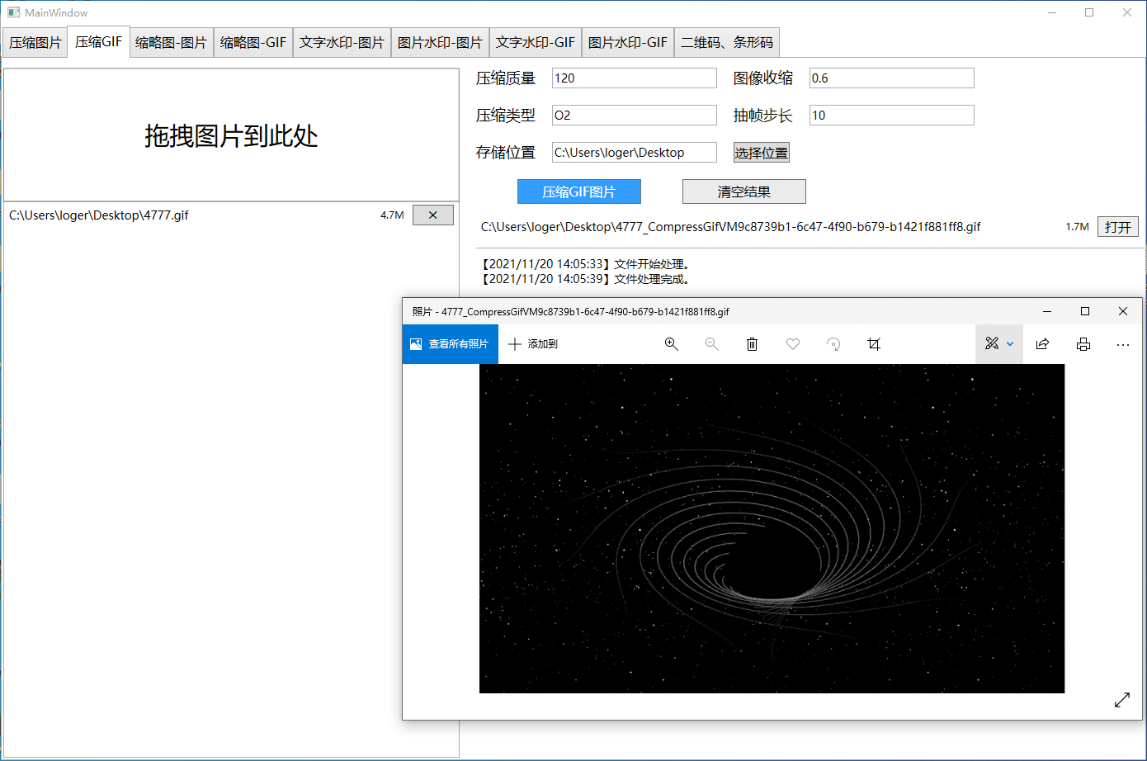Remove 4777.gif using × button
The width and height of the screenshot is (1147, 761).
point(432,215)
